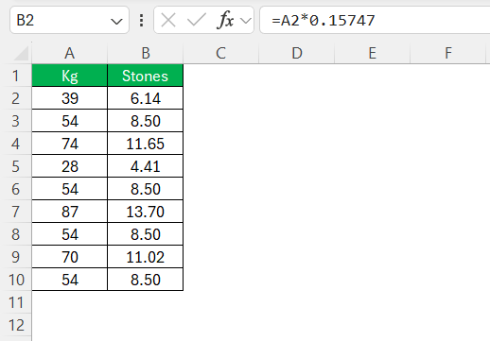This screenshot has width=490, height=341.
Task: Click the three-dot handle beside Name Box
Action: click(142, 21)
